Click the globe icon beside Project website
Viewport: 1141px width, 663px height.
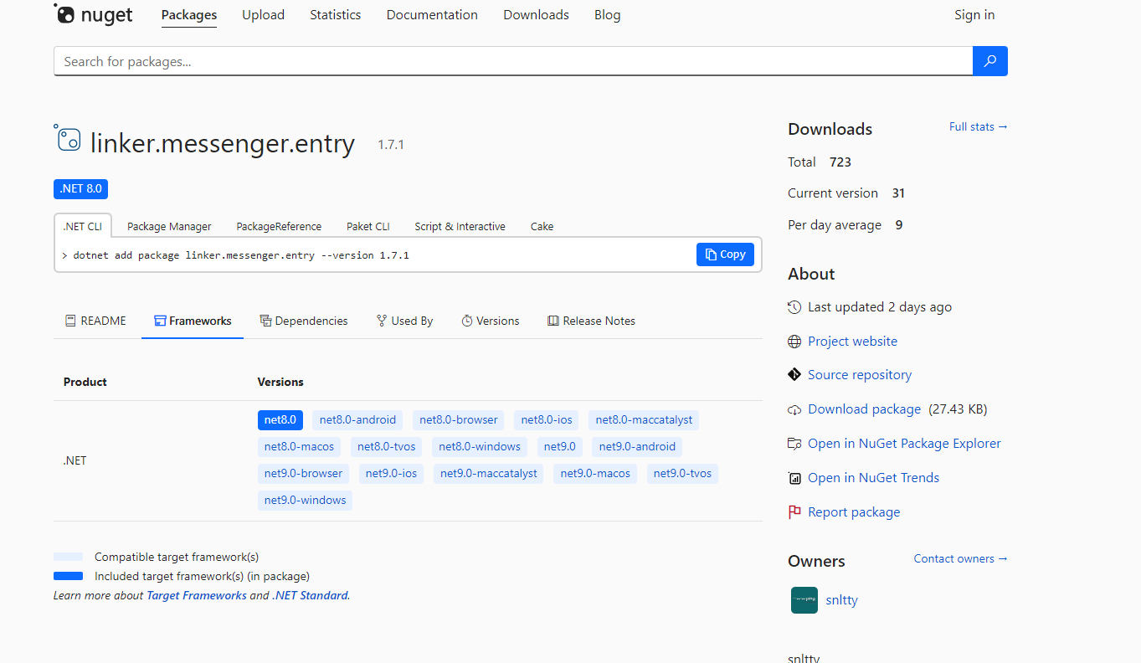[794, 342]
